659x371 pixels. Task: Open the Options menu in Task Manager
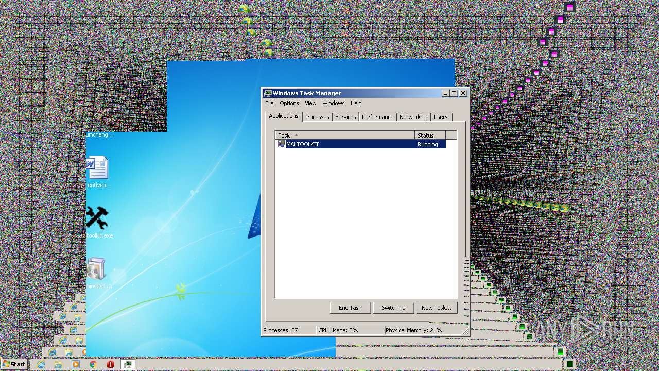coord(289,103)
